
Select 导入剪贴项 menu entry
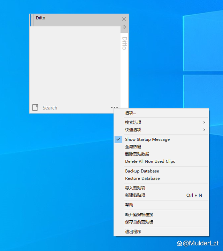click(x=161, y=188)
